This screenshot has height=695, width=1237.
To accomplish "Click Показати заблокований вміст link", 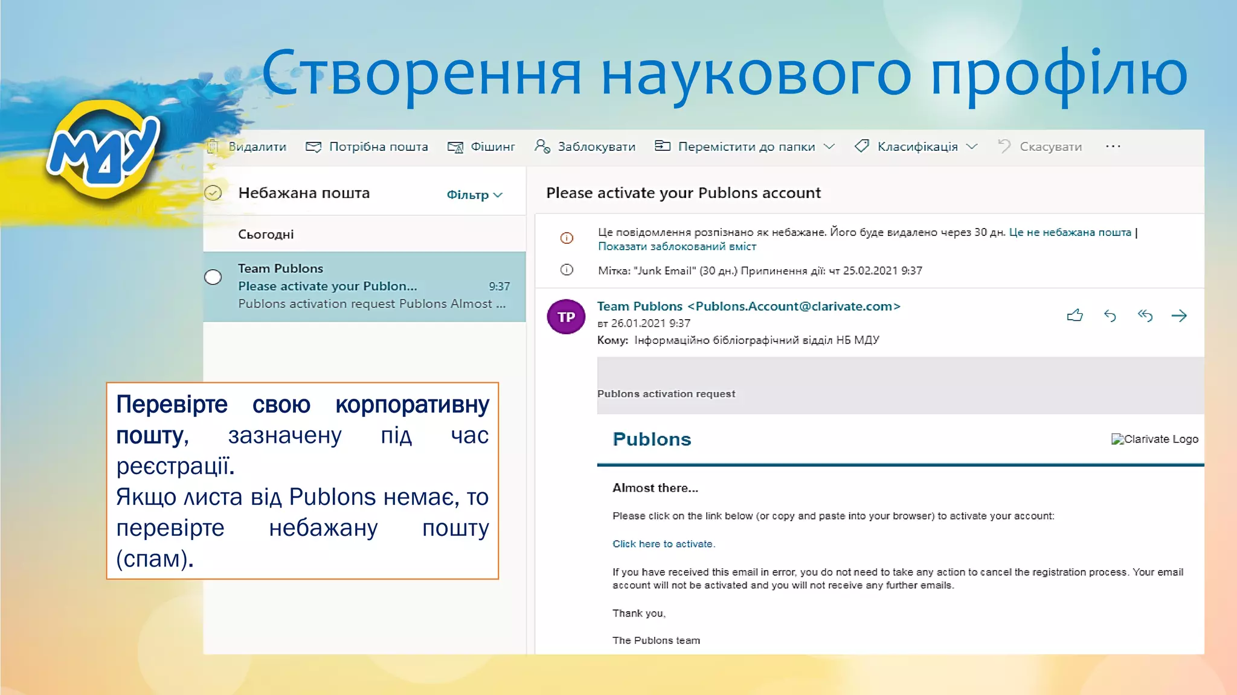I will click(x=677, y=246).
